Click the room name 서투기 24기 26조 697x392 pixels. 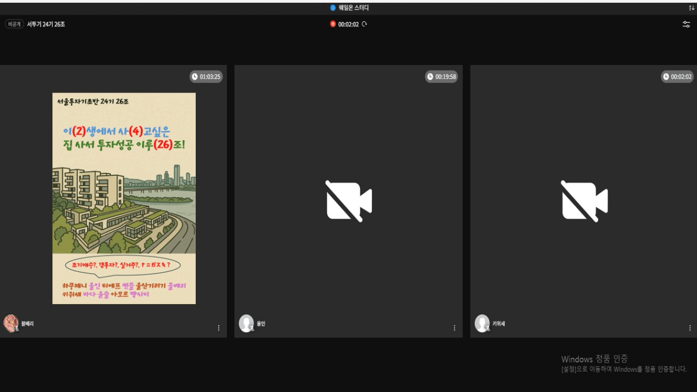coord(46,24)
